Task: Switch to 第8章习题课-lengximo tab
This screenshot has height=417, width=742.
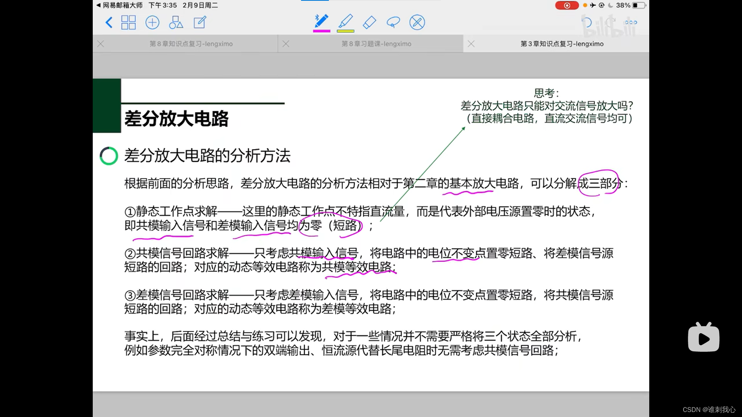Action: tap(376, 44)
